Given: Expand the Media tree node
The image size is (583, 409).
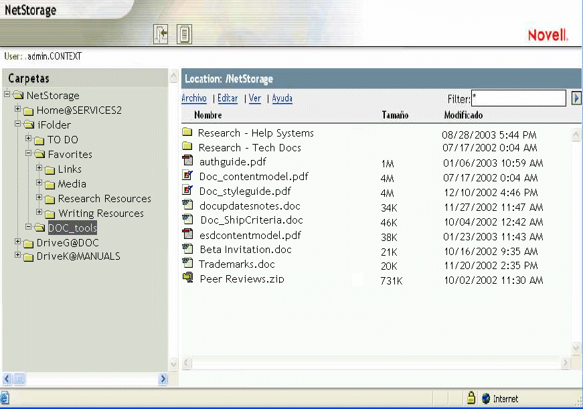Looking at the screenshot, I should pyautogui.click(x=39, y=182).
